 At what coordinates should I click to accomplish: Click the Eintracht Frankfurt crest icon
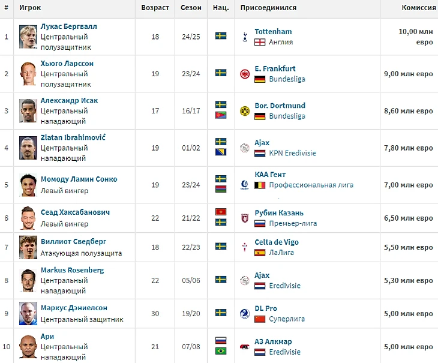pyautogui.click(x=244, y=74)
